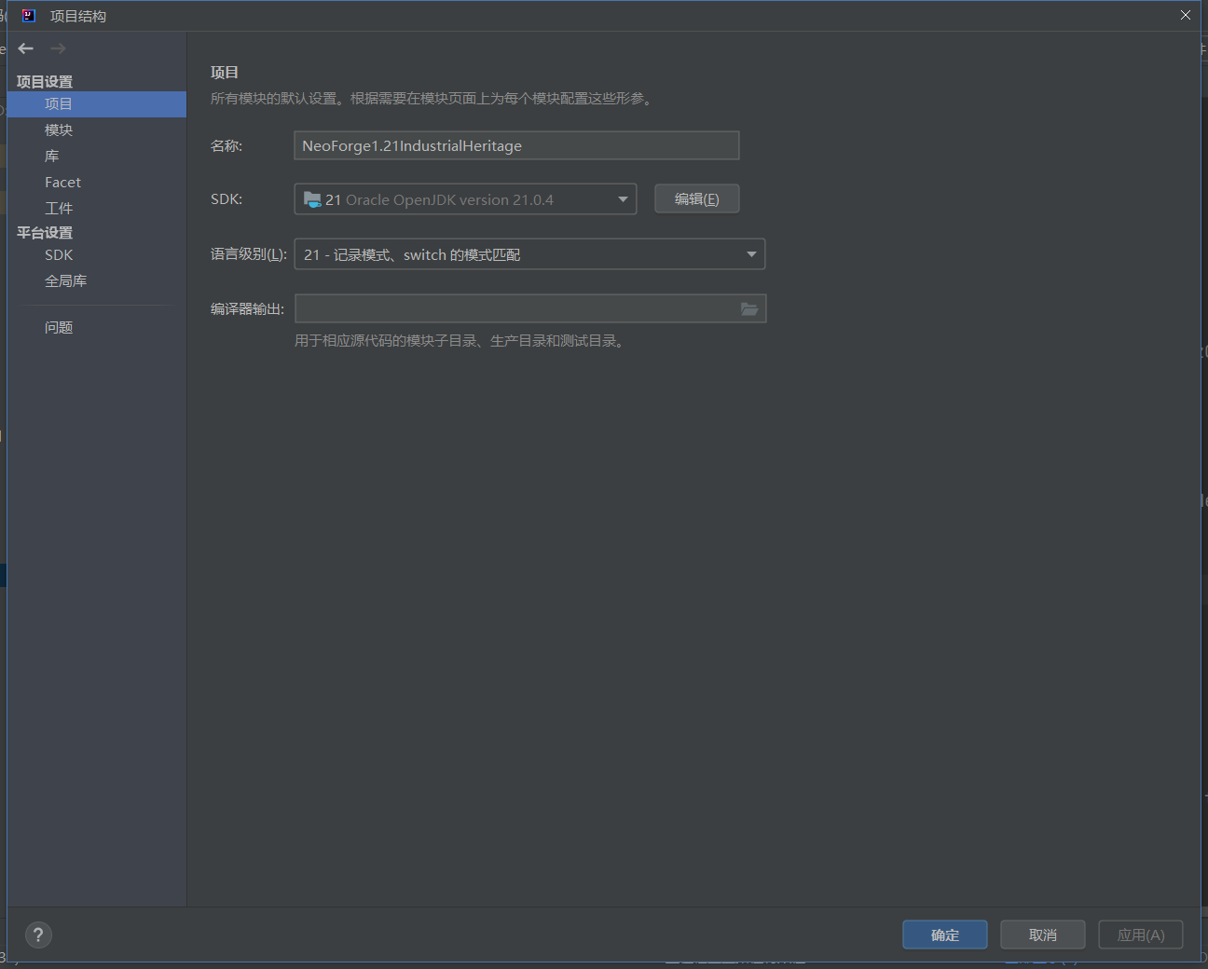The width and height of the screenshot is (1208, 969).
Task: Show the 全局库 page
Action: click(x=65, y=281)
